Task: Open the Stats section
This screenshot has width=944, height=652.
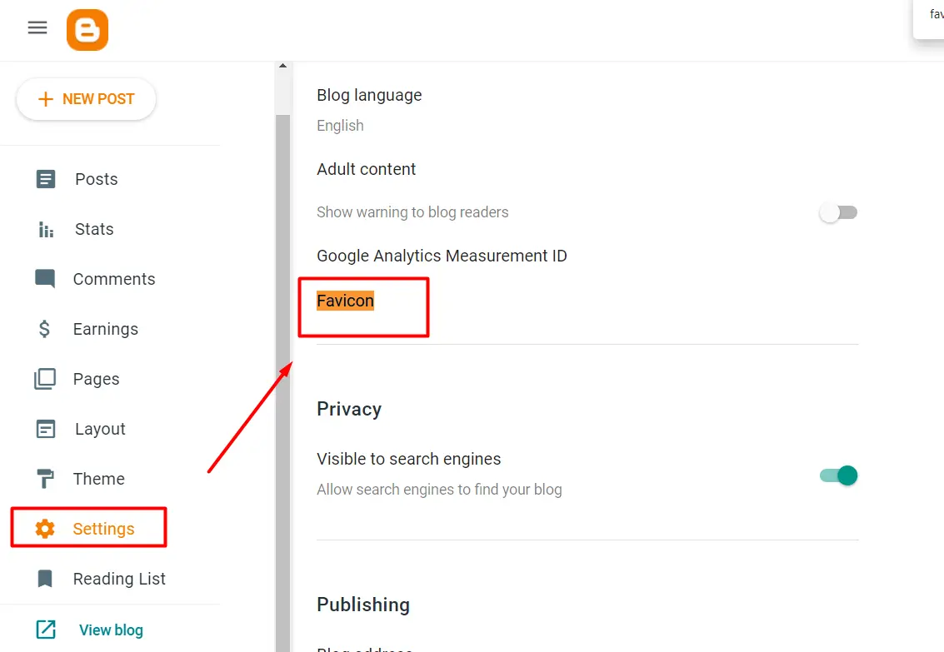Action: tap(94, 229)
